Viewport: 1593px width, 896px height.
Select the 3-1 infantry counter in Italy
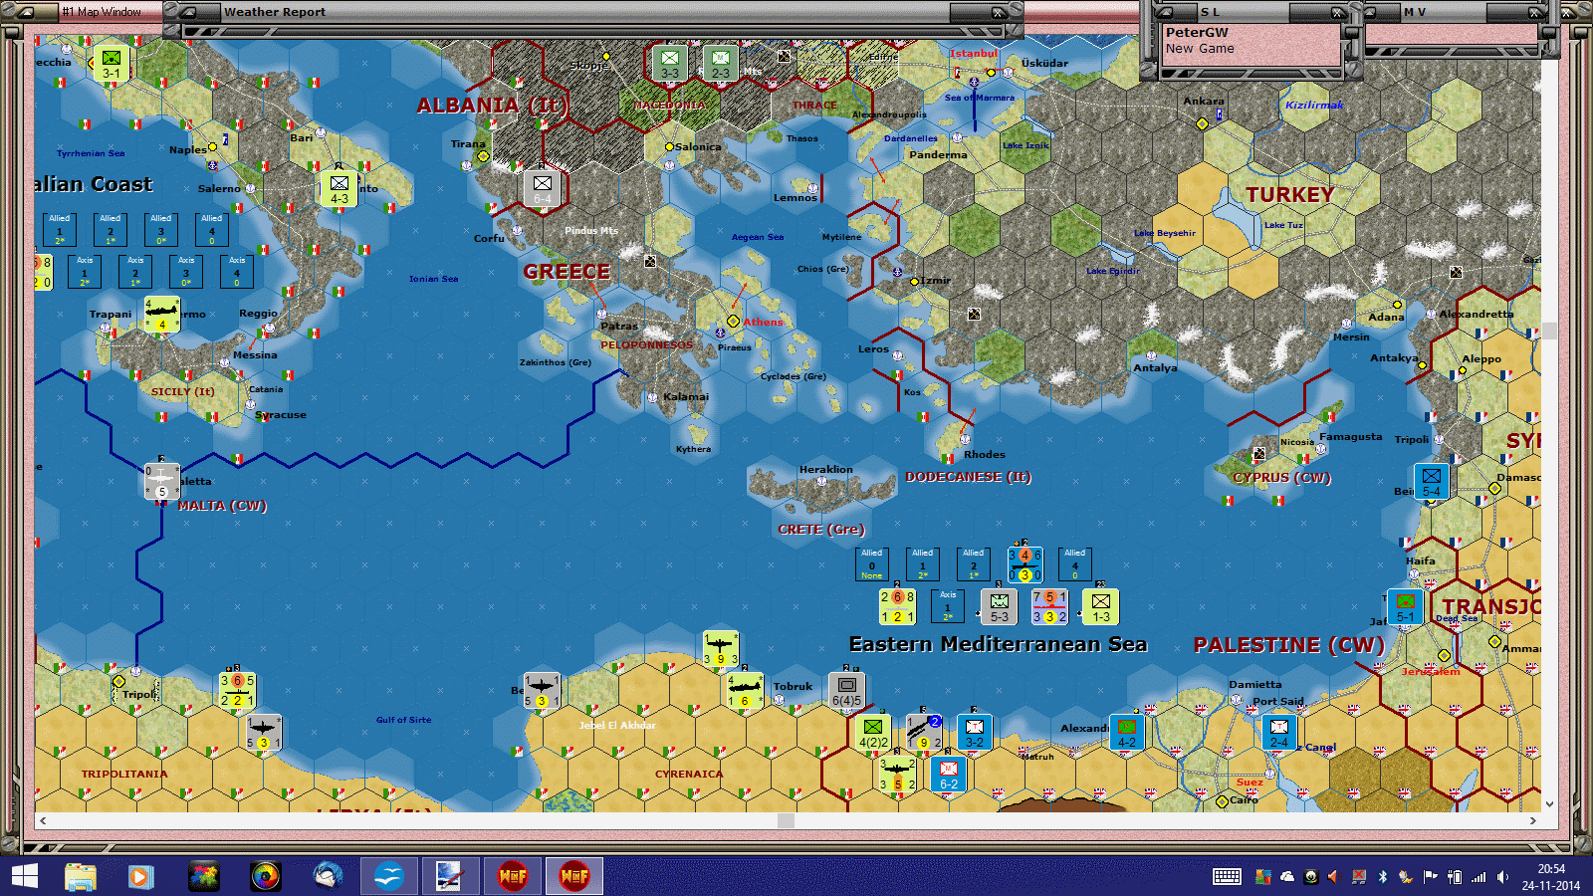click(x=111, y=63)
